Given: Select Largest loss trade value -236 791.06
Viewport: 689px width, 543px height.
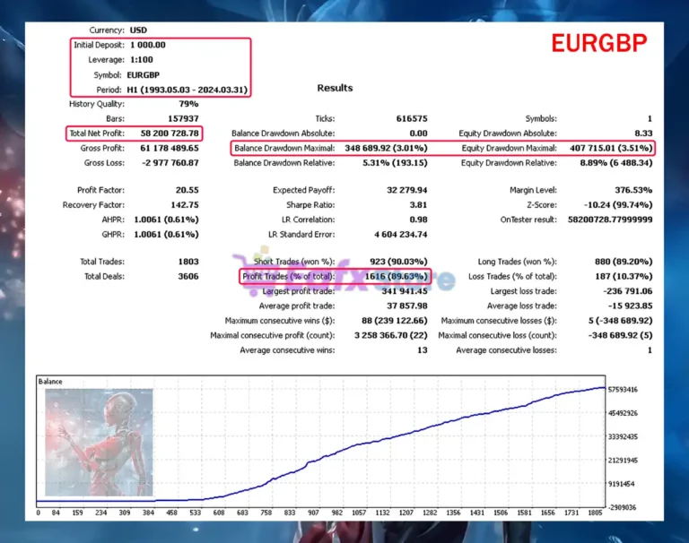Looking at the screenshot, I should pyautogui.click(x=628, y=291).
